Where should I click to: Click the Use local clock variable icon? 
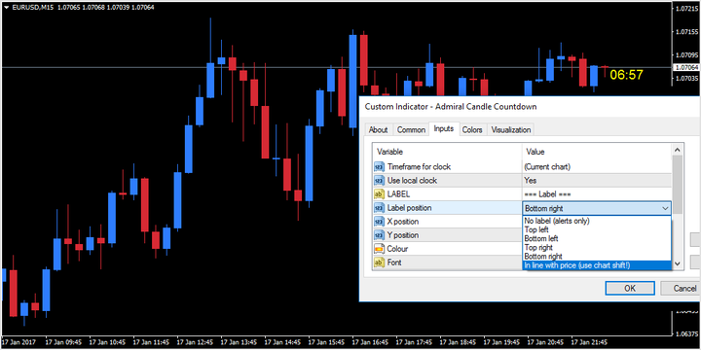pos(379,181)
